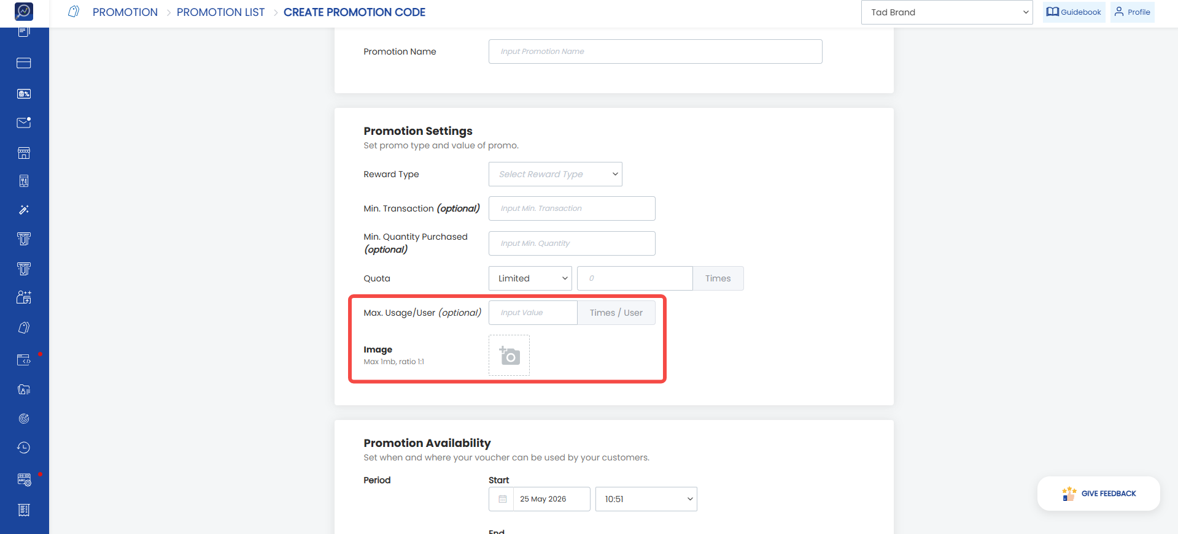This screenshot has width=1178, height=534.
Task: Open the Tad Brand selector dropdown
Action: pyautogui.click(x=947, y=12)
